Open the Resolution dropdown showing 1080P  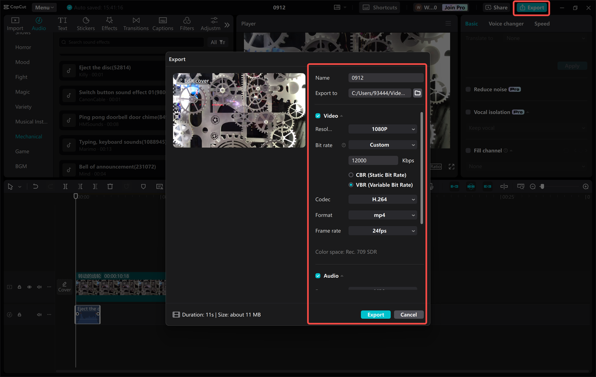click(x=382, y=129)
